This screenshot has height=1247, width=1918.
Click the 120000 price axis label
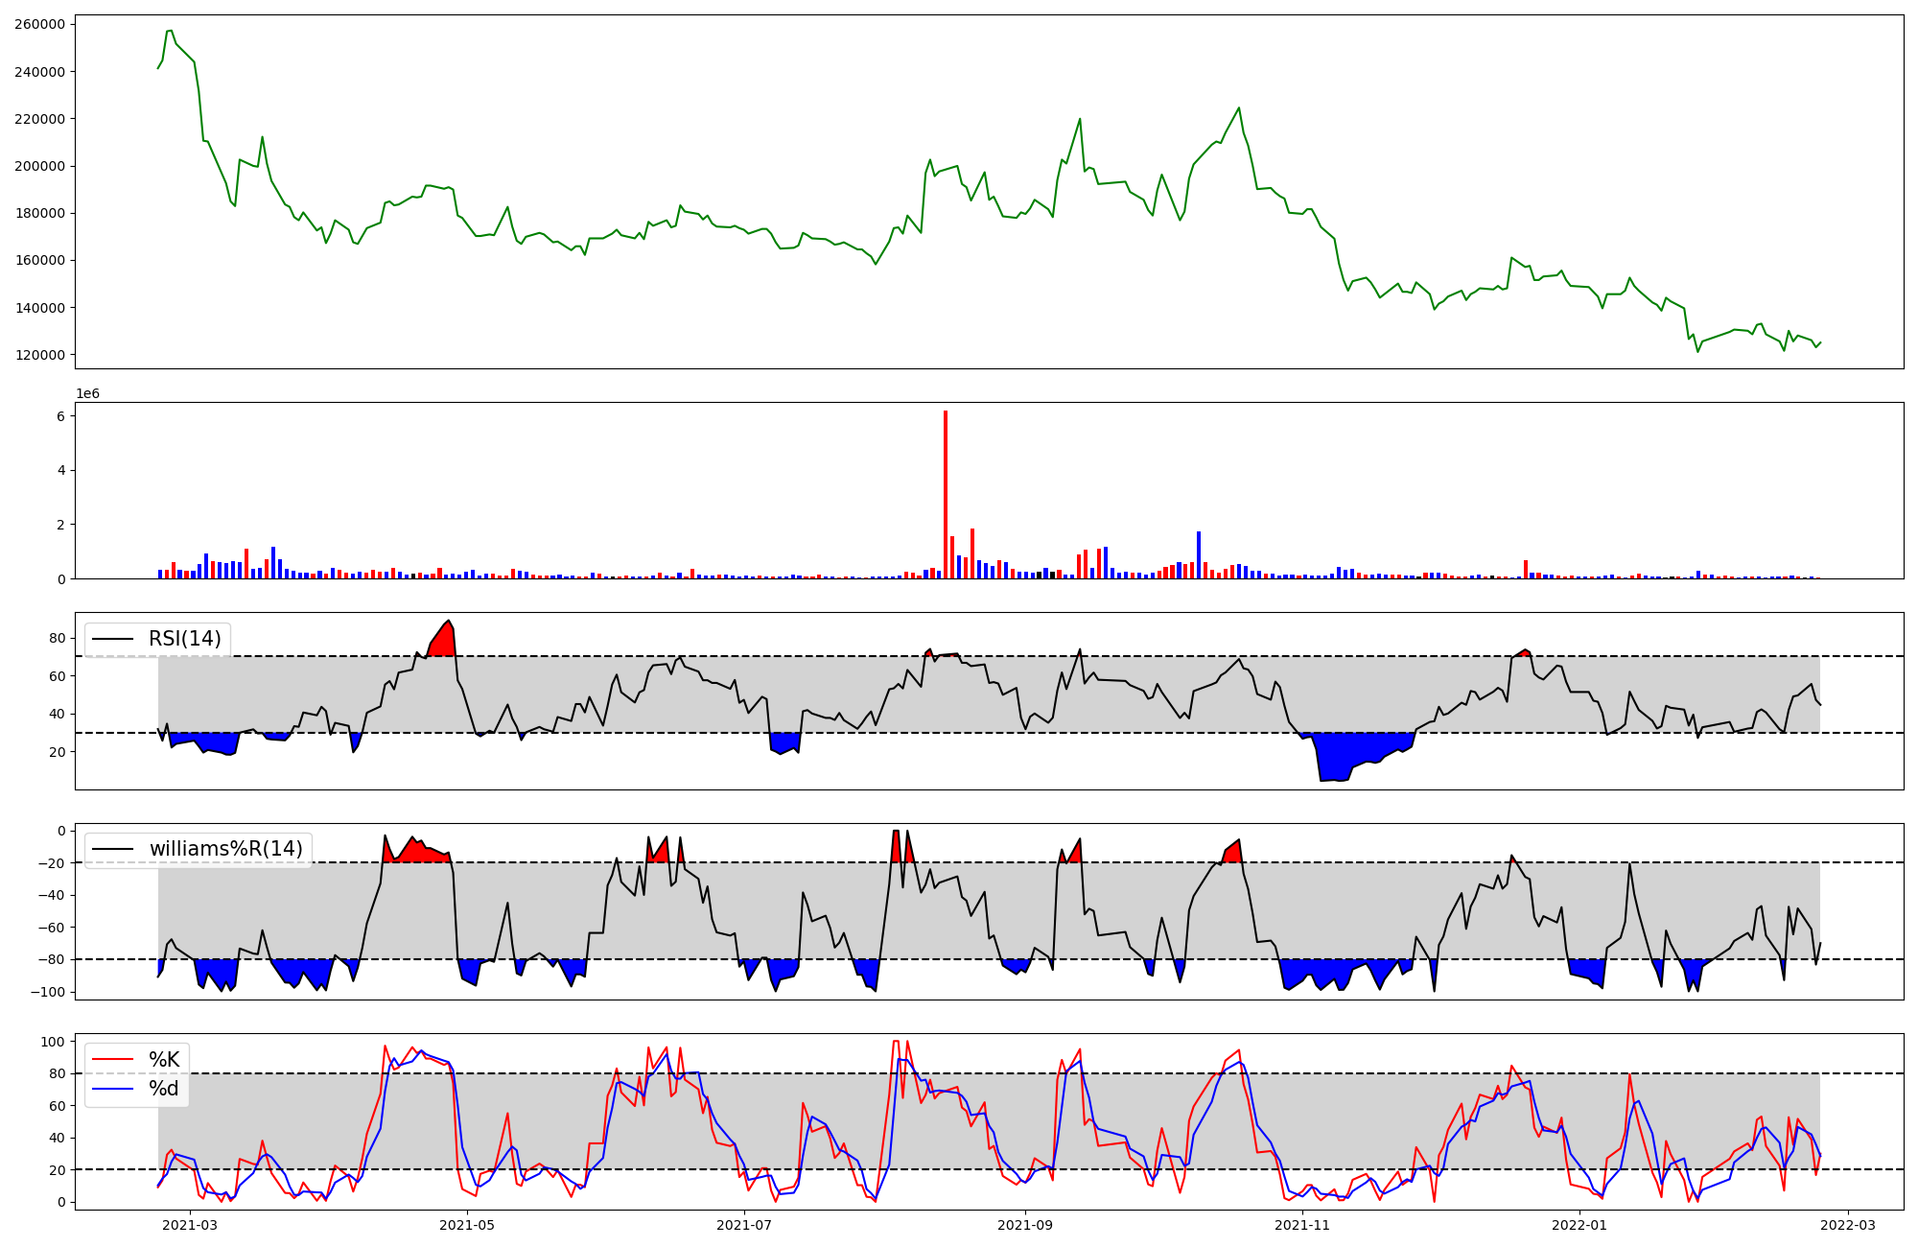pos(39,355)
